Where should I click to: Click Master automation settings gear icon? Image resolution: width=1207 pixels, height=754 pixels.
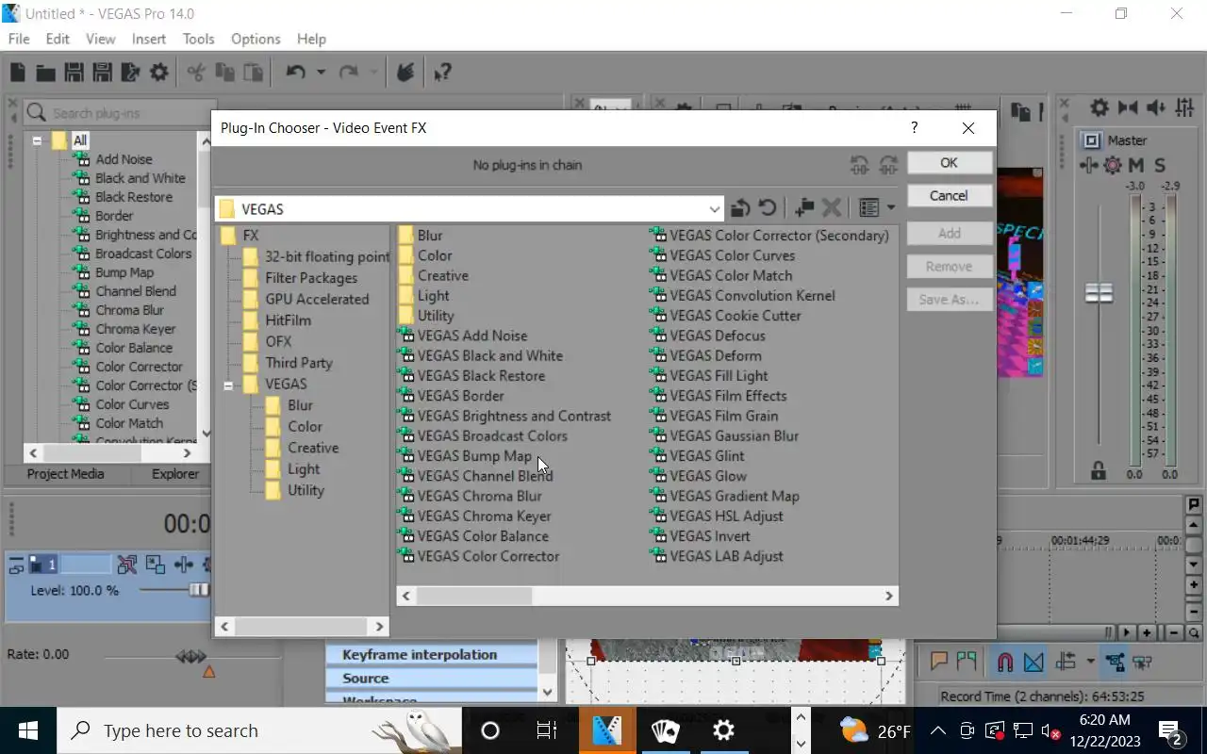(1112, 165)
